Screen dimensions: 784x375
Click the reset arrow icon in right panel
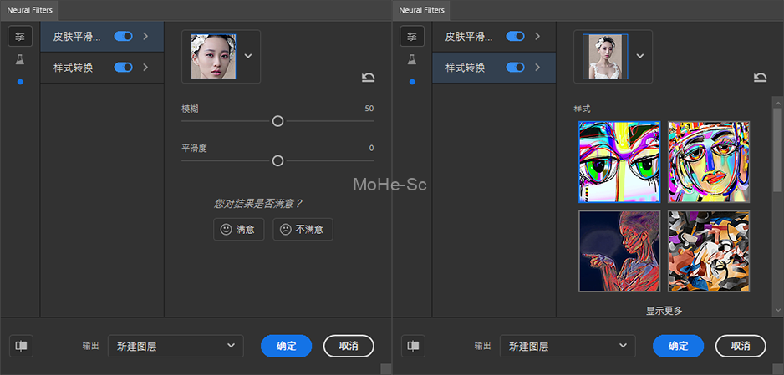[x=760, y=78]
